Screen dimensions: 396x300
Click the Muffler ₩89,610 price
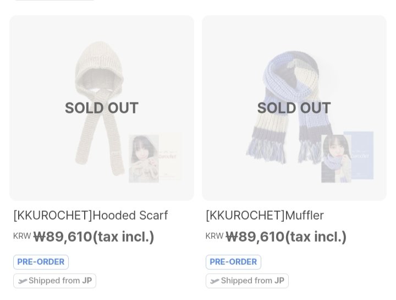point(286,237)
